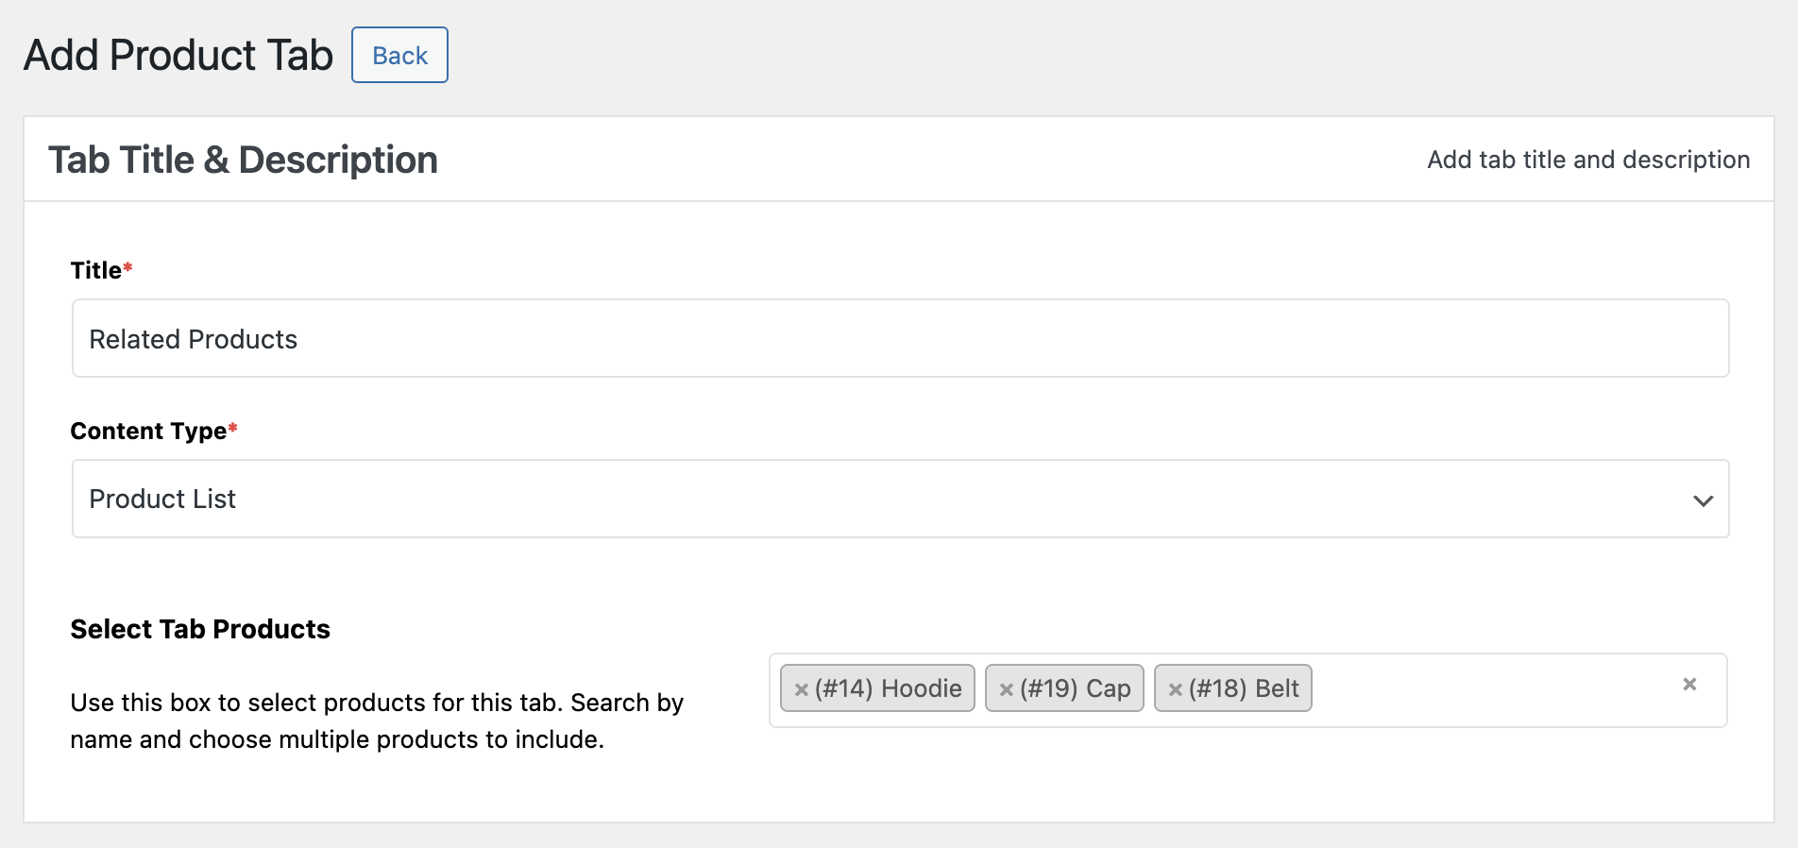Click the product selection help text
Image resolution: width=1798 pixels, height=848 pixels.
(x=376, y=721)
